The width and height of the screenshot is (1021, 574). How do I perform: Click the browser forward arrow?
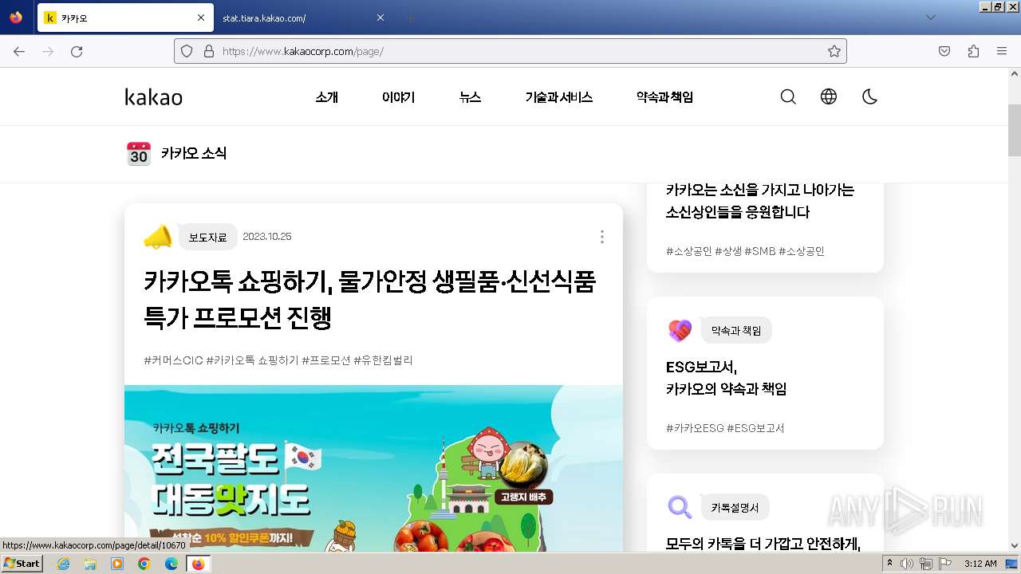pos(48,51)
